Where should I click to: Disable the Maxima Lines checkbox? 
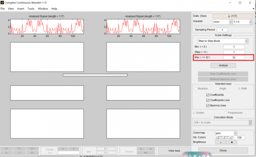[x=208, y=106]
